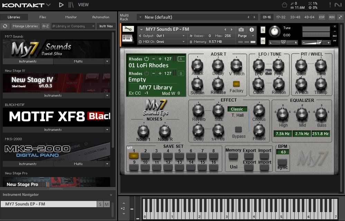Screen dimensions: 345x221
Task: Open the Kontakt main menu dropdown
Action: tap(48, 5)
